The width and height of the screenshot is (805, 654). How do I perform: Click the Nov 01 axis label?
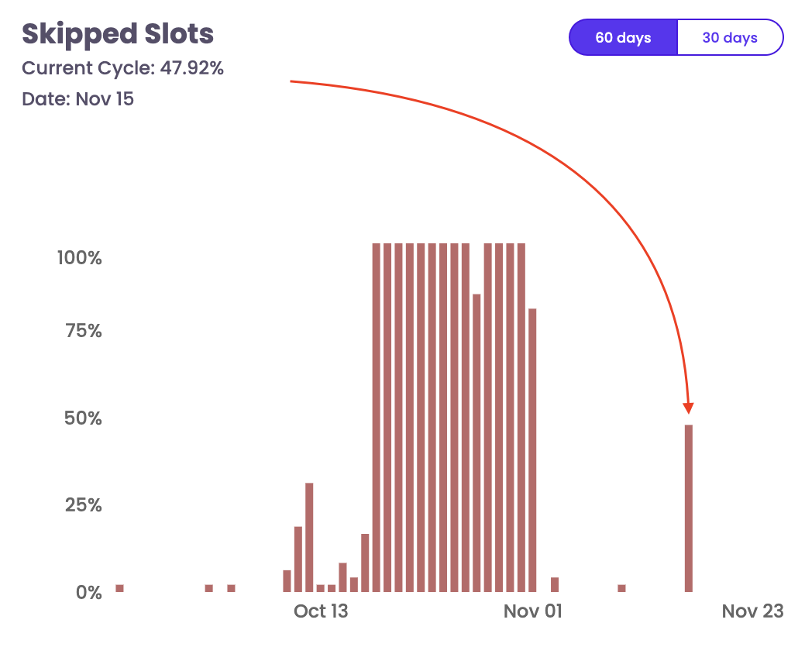coord(532,611)
